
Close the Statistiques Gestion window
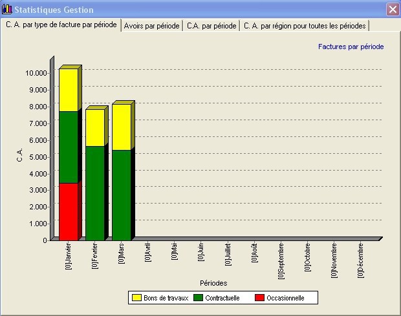392,10
